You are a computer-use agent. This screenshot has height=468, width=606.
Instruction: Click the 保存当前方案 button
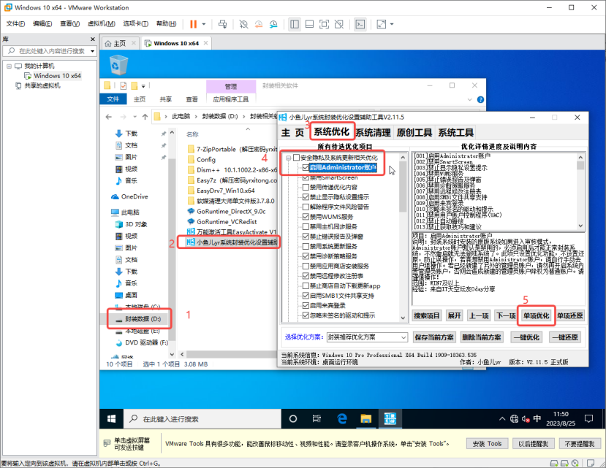(434, 337)
